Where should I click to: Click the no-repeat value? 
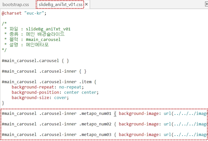70,87
